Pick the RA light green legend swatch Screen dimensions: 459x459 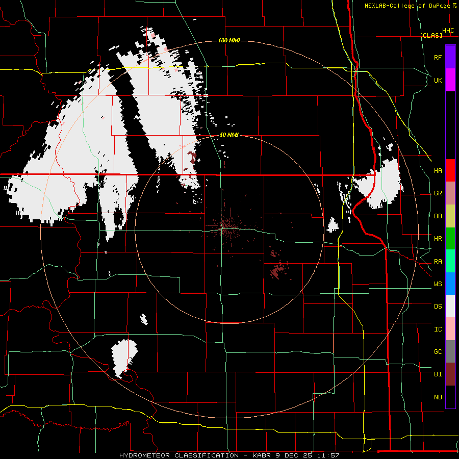[450, 261]
